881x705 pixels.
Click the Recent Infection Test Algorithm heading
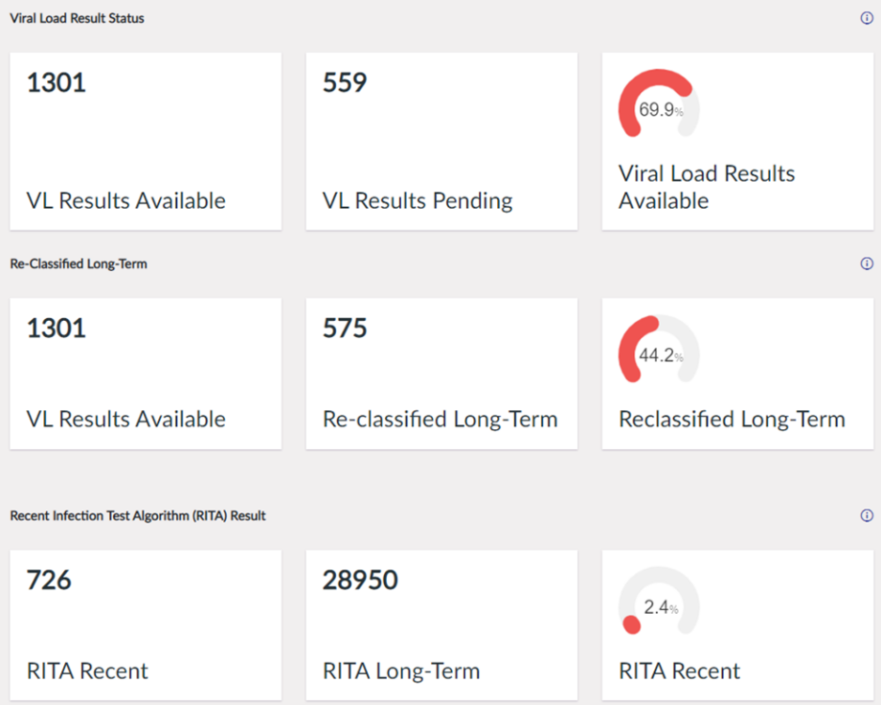[x=138, y=515]
